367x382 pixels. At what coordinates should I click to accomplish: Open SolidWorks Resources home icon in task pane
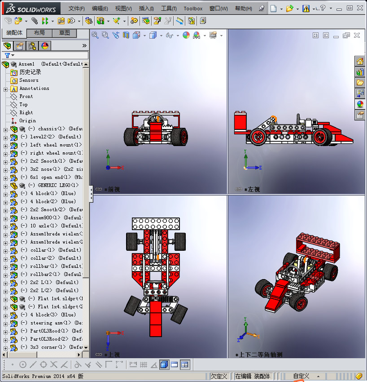point(360,61)
